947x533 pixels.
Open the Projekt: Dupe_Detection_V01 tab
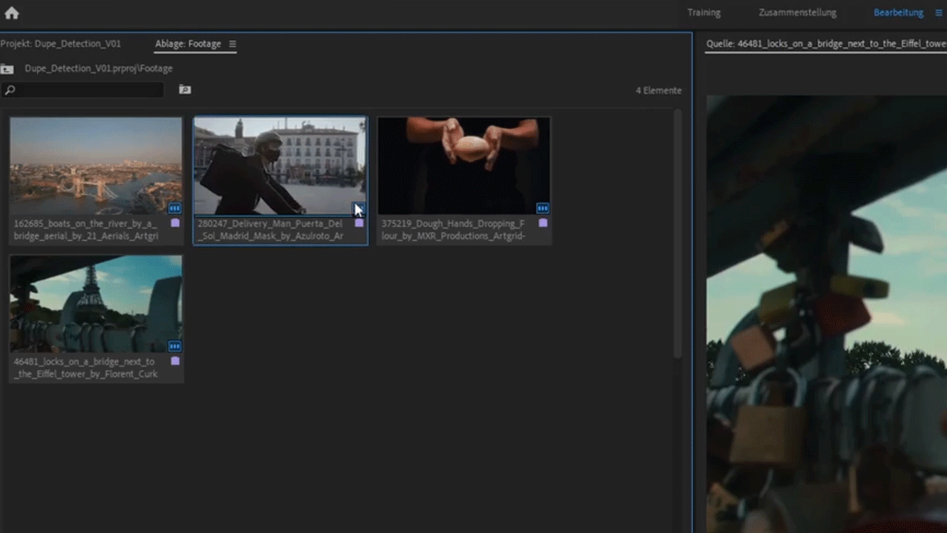61,44
